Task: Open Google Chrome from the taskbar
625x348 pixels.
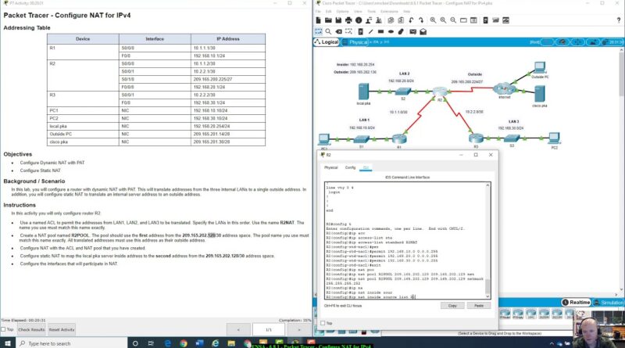Action: (184, 343)
